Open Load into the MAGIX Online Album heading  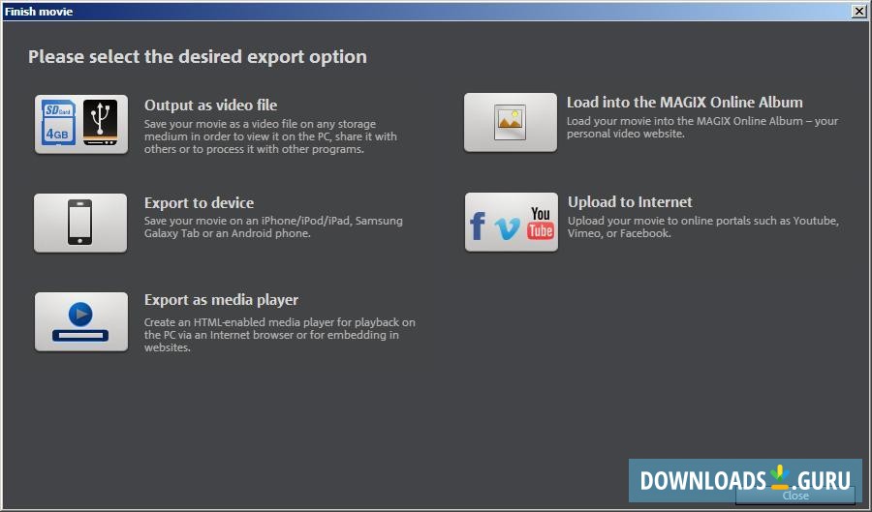click(x=685, y=103)
